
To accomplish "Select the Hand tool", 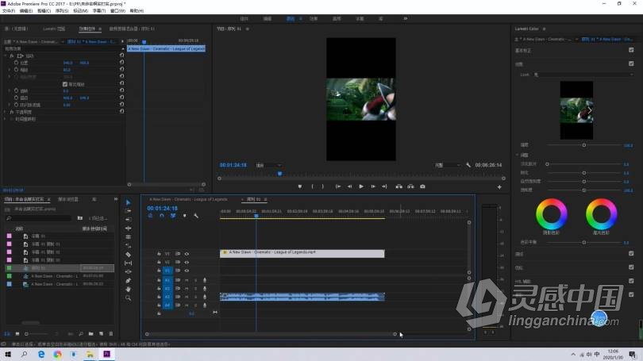I will [128, 290].
